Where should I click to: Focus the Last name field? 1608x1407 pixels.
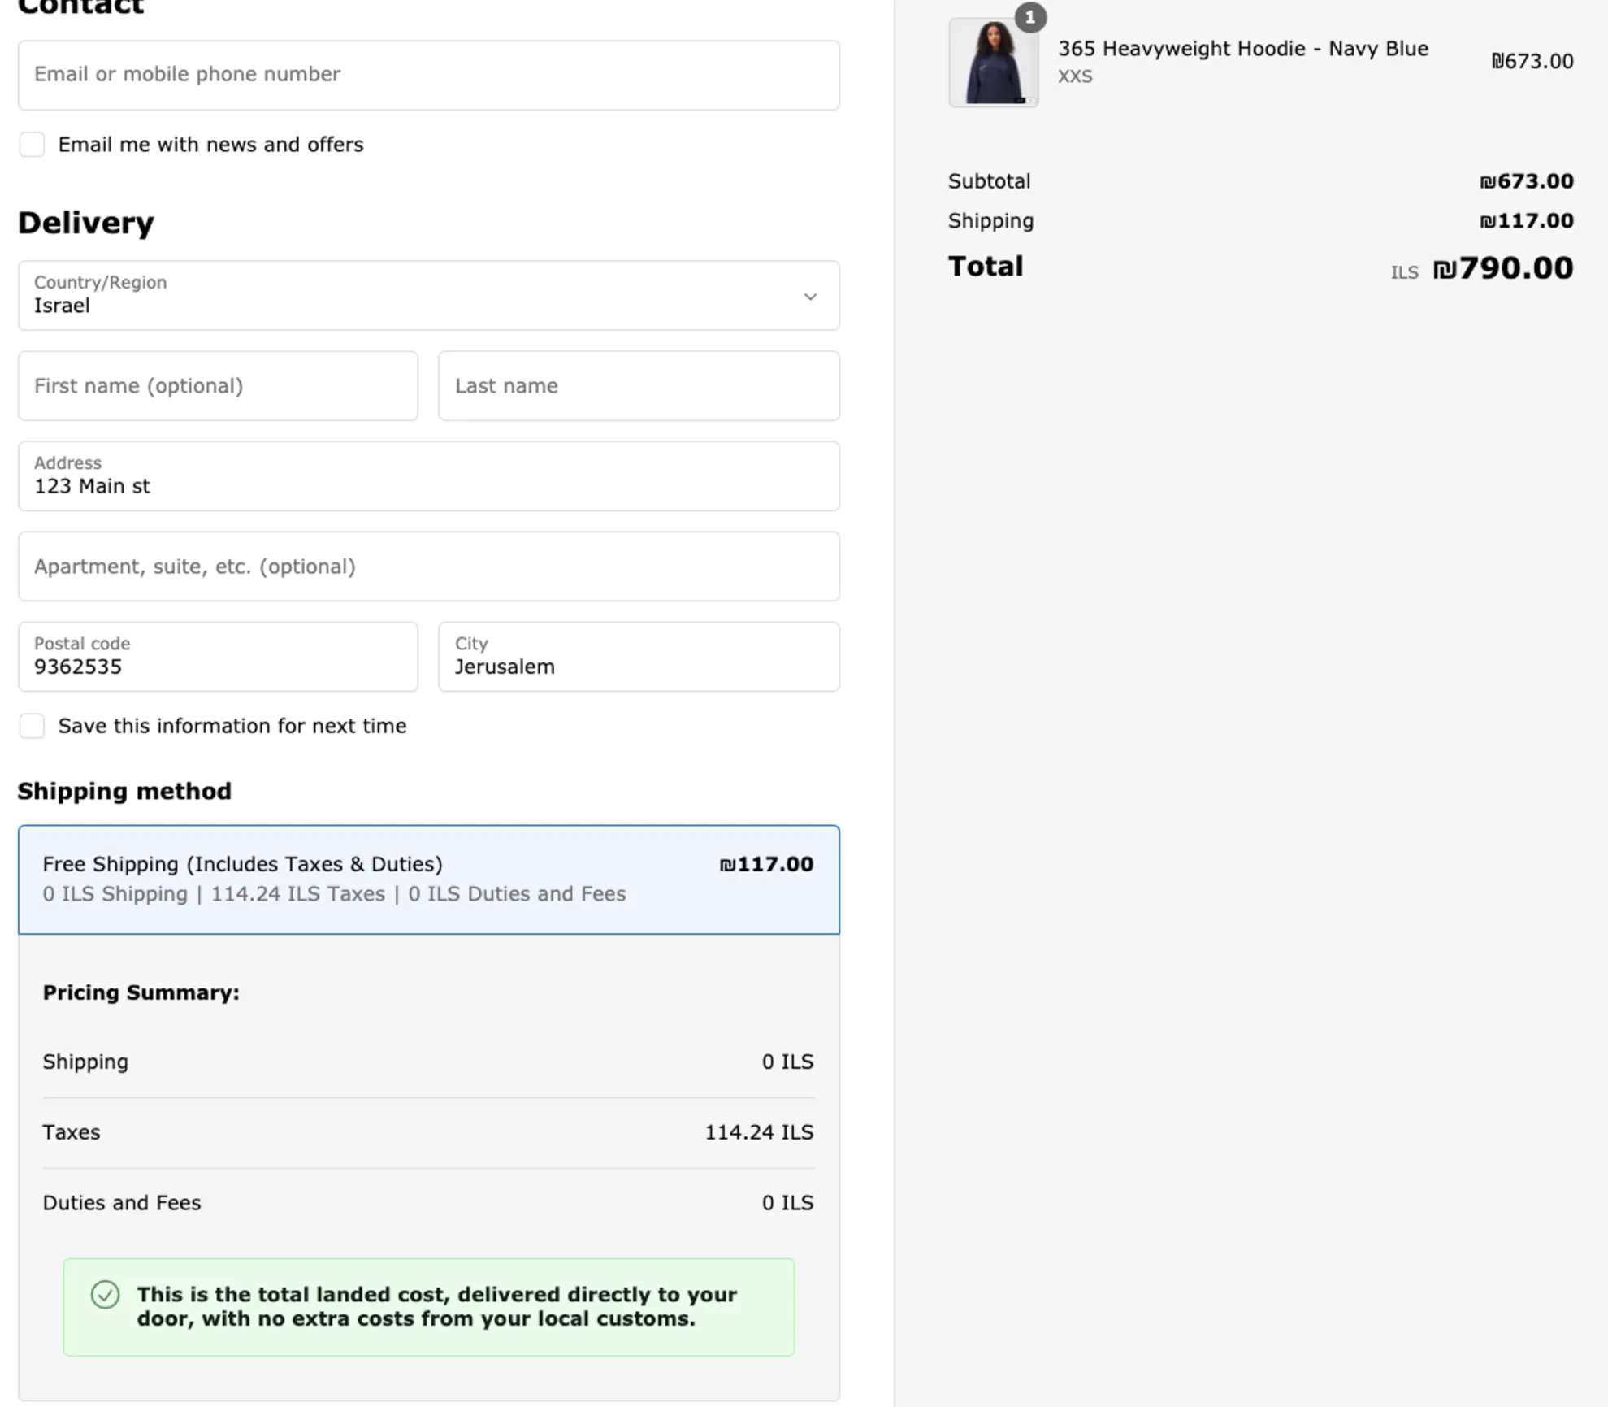[639, 386]
